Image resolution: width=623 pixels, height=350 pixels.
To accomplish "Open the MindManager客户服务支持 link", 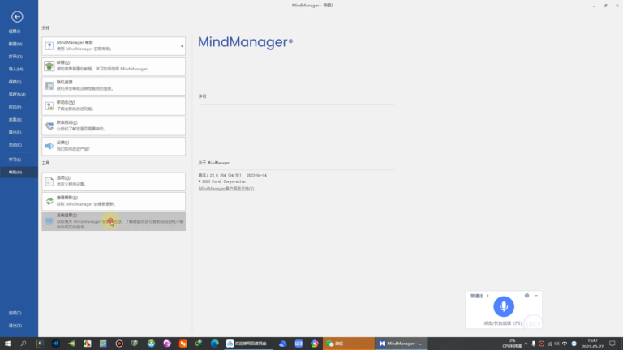I will 226,189.
